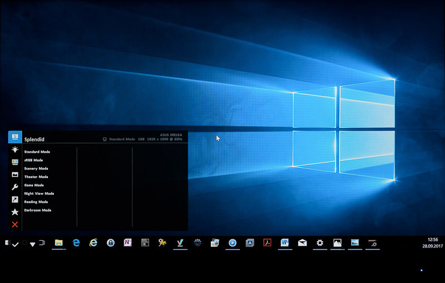Choose Theater Mode in the Splendid list
This screenshot has height=283, width=445.
pos(36,177)
